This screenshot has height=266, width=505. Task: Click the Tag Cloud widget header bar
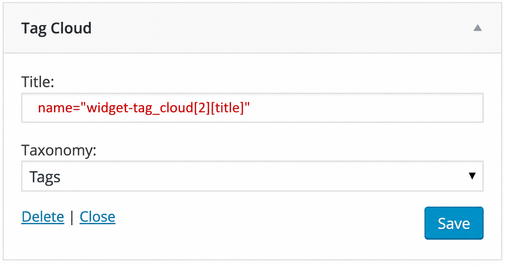252,28
